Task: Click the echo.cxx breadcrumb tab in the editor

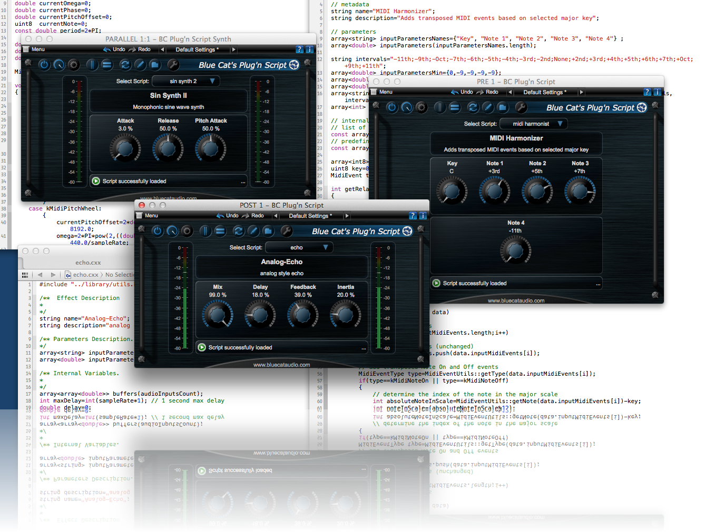Action: [x=86, y=274]
